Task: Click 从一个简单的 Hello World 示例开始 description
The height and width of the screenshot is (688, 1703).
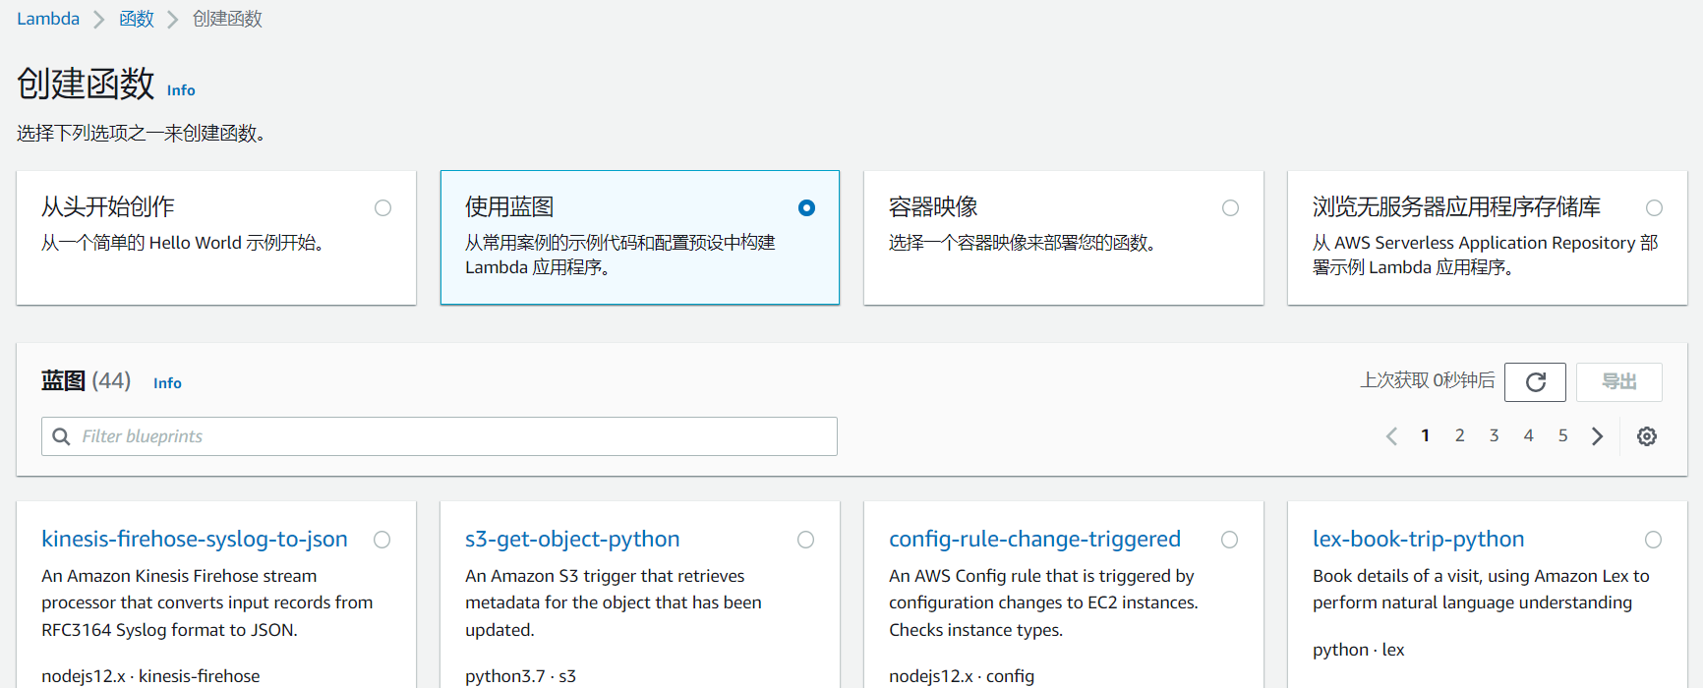Action: (x=183, y=243)
